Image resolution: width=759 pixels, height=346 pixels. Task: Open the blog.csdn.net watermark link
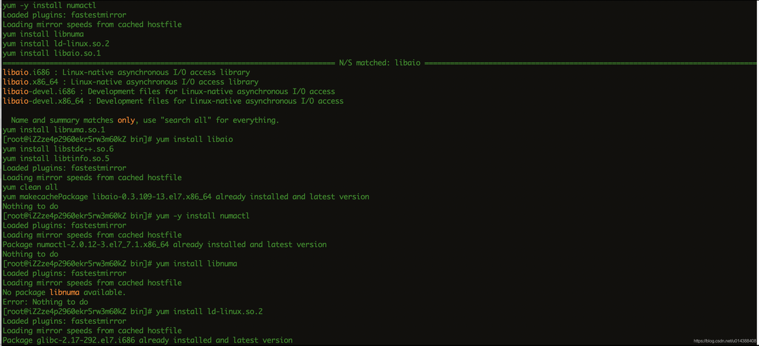click(x=725, y=340)
